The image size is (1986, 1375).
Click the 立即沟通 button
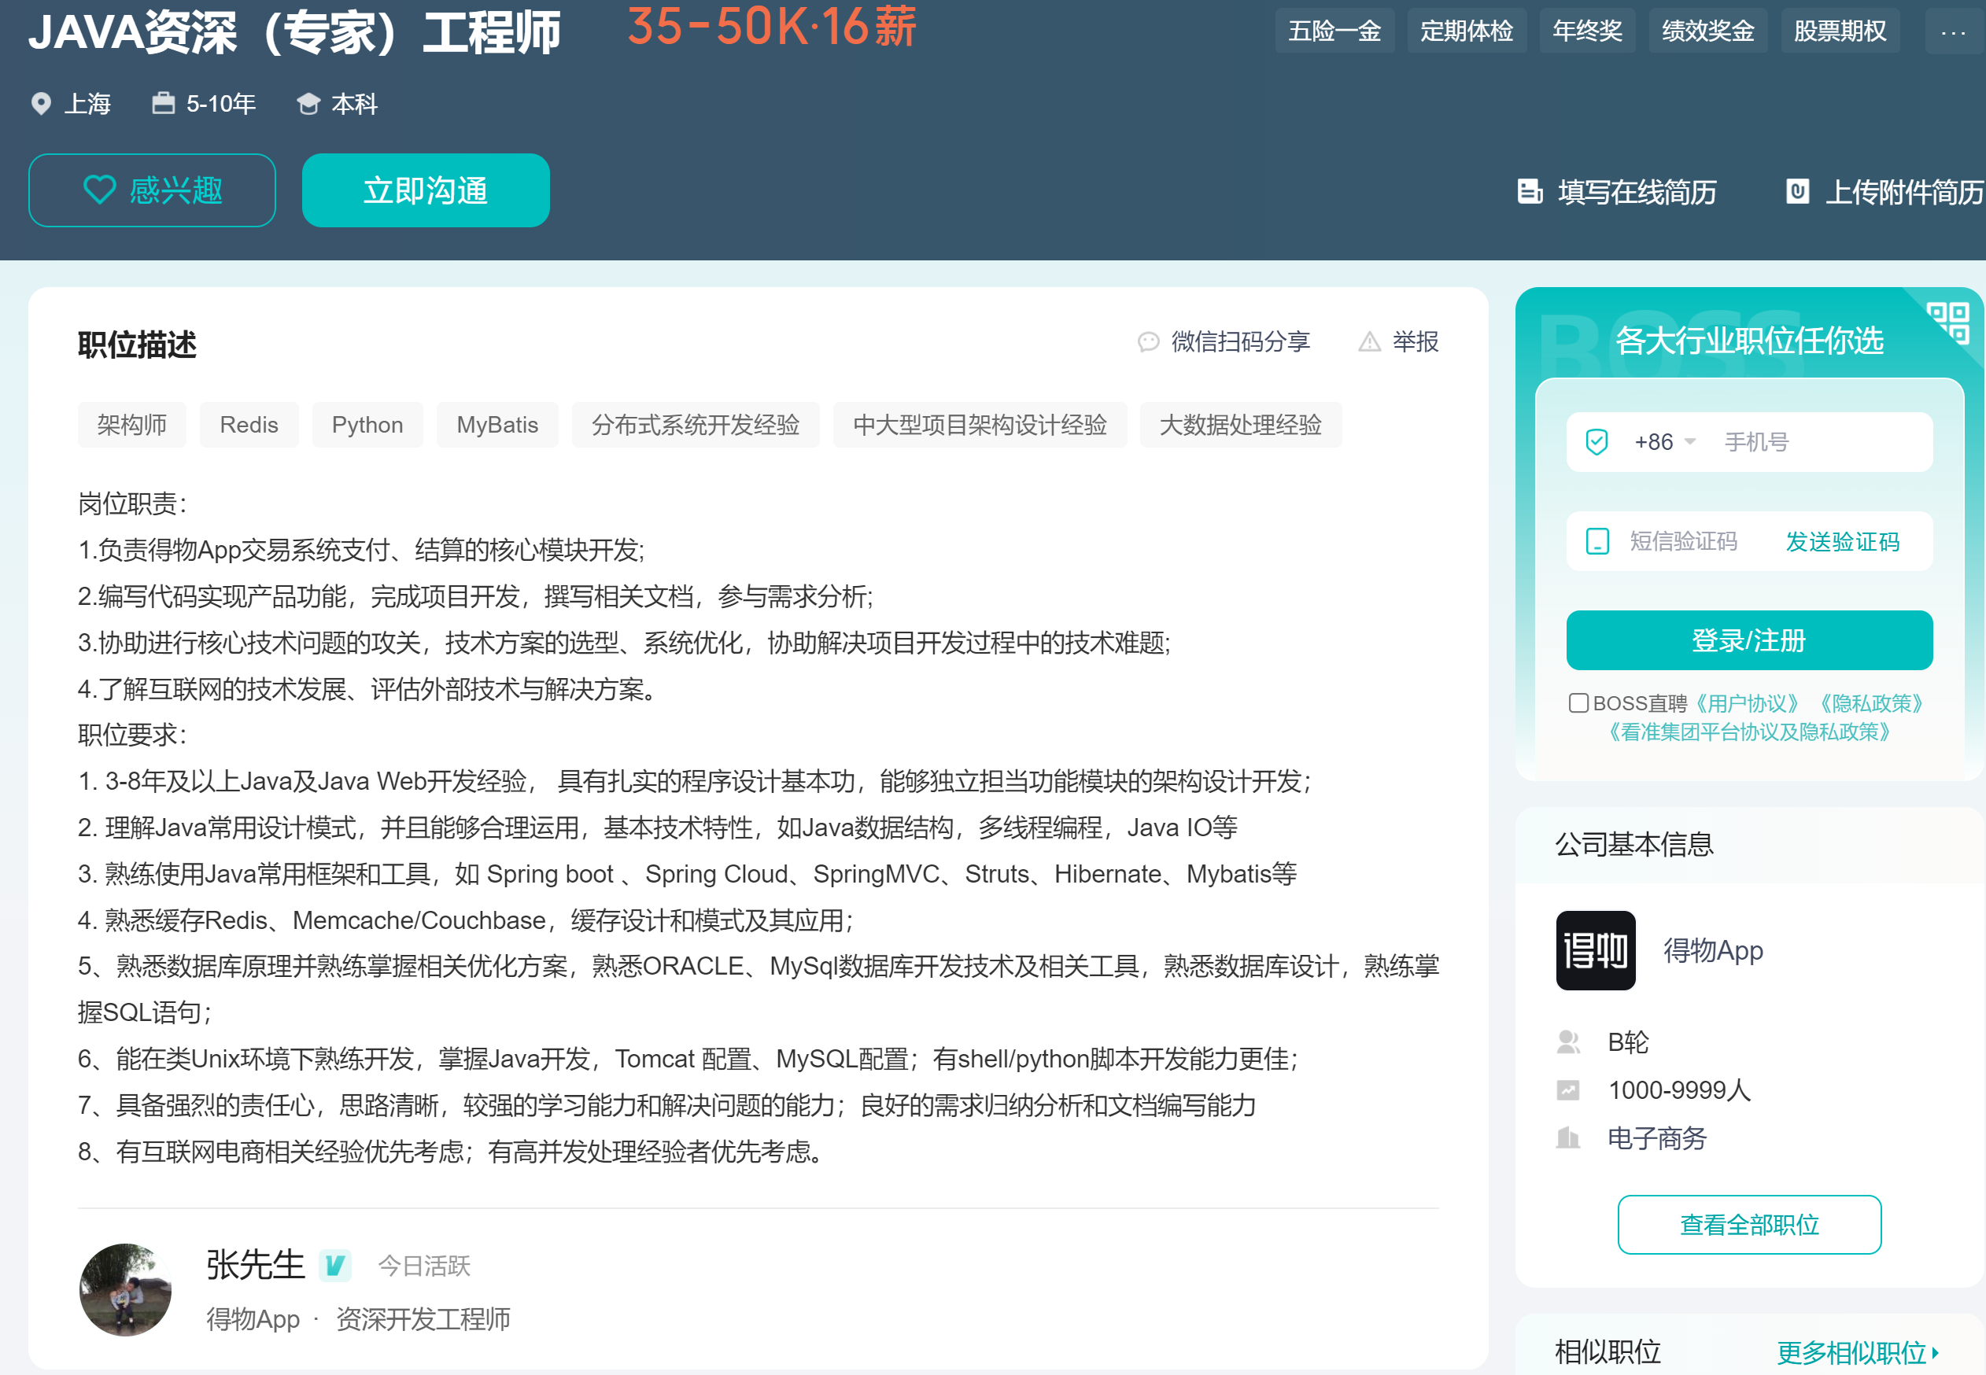tap(426, 190)
